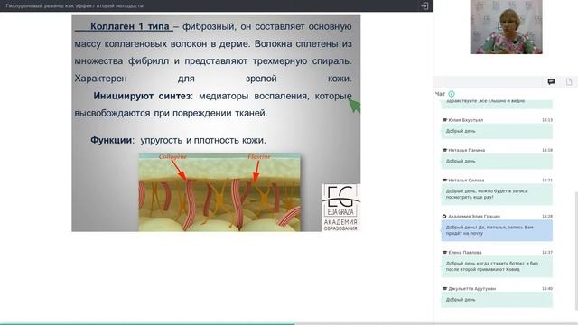Click the 'Коллаген 1 типа' heading on slide

pos(130,26)
